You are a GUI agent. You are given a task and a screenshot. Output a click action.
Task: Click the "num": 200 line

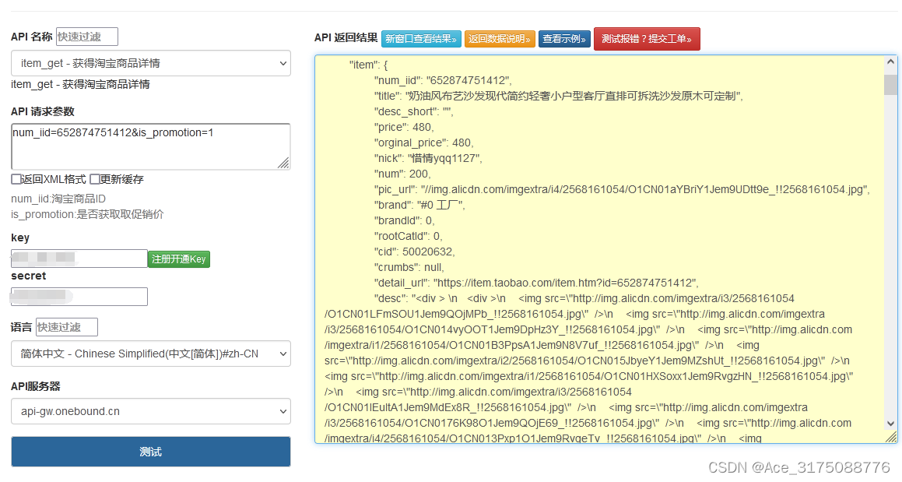[402, 174]
